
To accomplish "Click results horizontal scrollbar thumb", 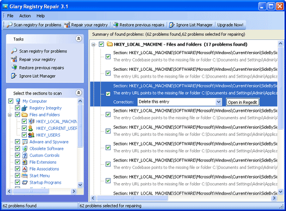I will tap(132, 198).
